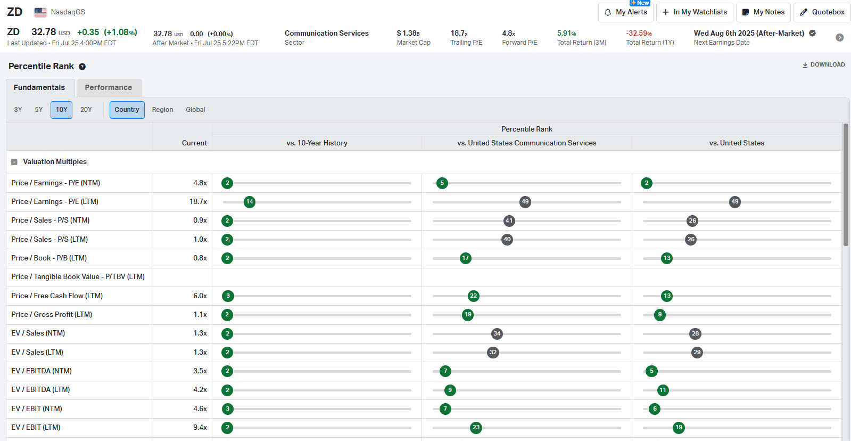Viewport: 851px width, 441px height.
Task: Click the Price / Free Cash Flow (LTM) row label
Action: [x=57, y=296]
